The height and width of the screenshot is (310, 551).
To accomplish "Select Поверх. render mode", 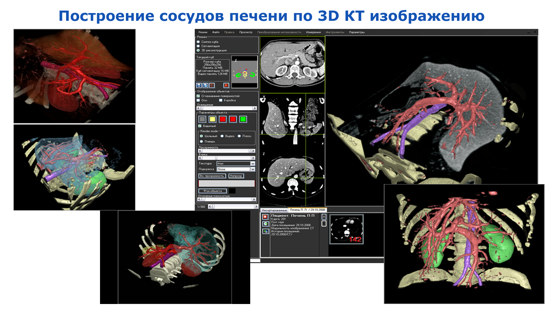I will click(201, 141).
